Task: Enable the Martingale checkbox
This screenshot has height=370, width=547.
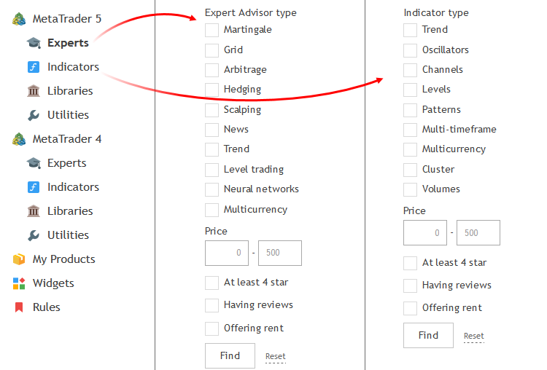Action: [212, 30]
